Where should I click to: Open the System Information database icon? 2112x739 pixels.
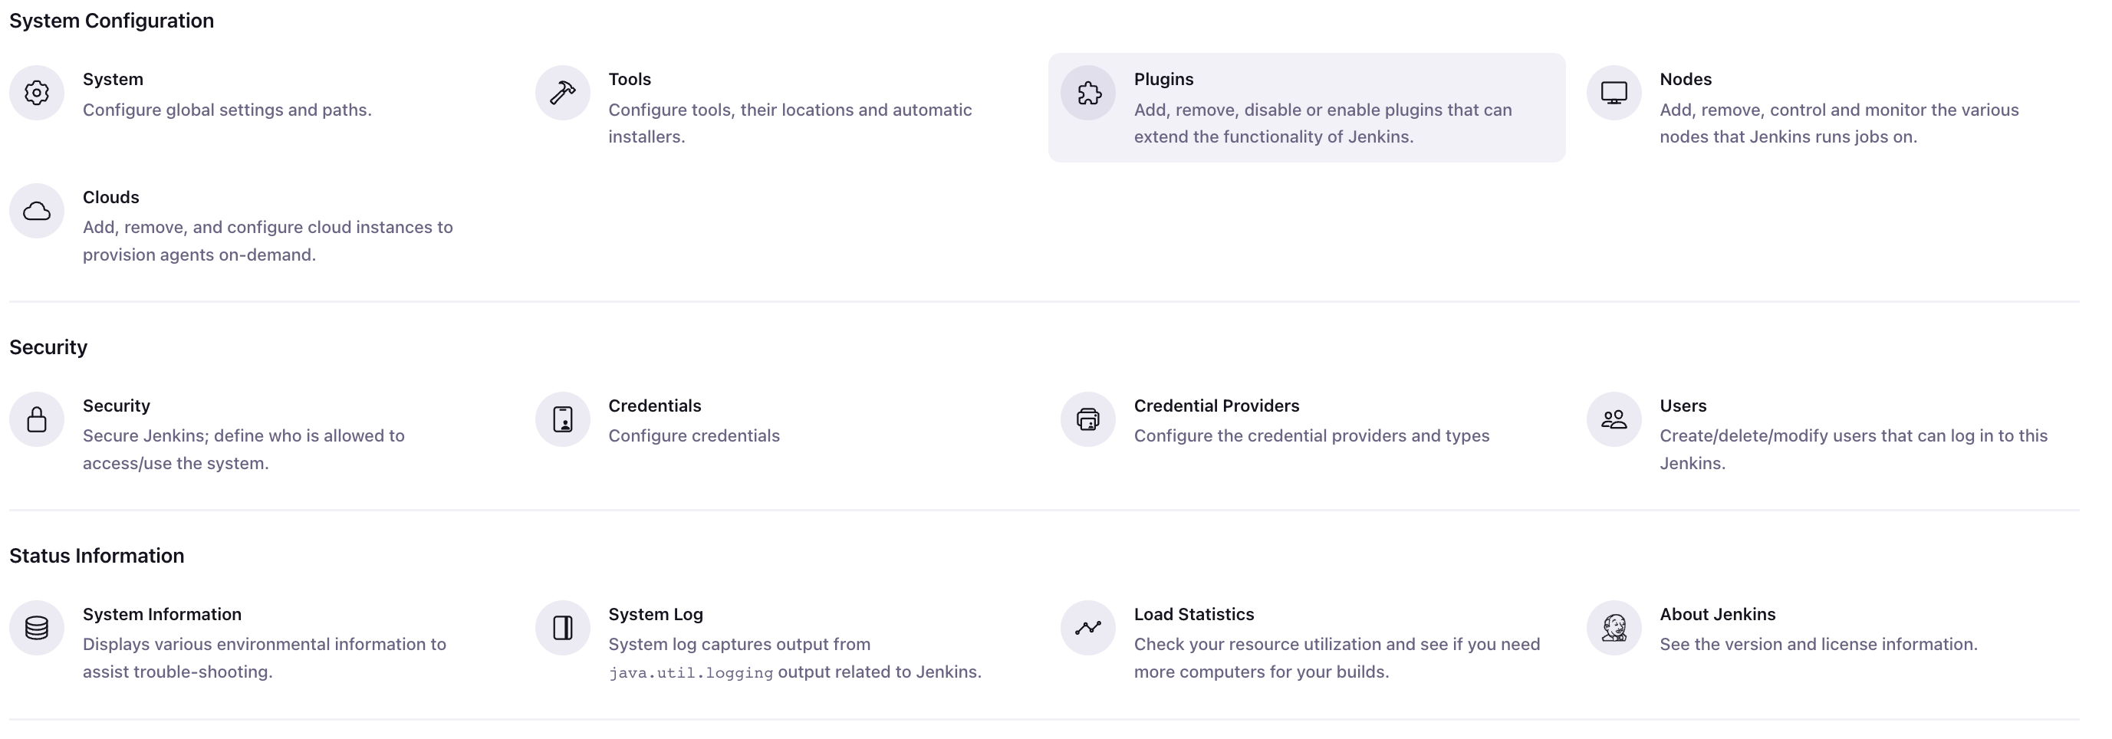coord(37,628)
